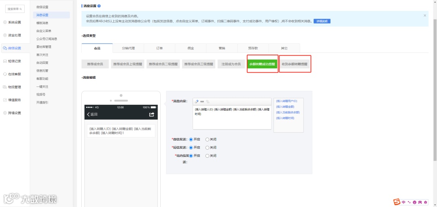Insert the 转赠金额 placeholder link
The width and height of the screenshot is (437, 207).
click(x=285, y=107)
